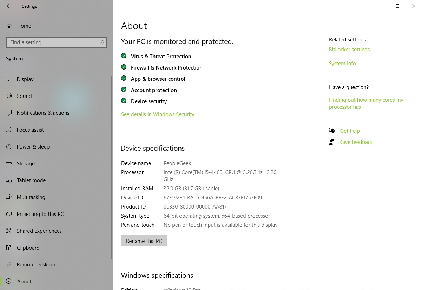
Task: Click the 64-bit operating system text
Action: pyautogui.click(x=217, y=216)
